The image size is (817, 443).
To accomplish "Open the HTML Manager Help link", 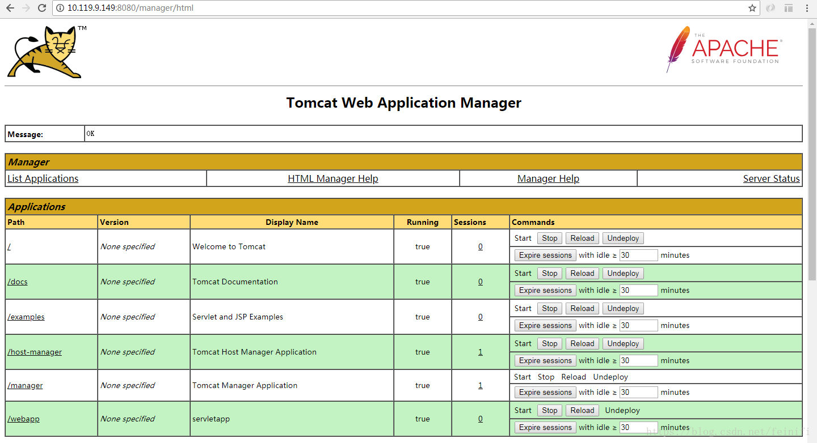I will 333,178.
